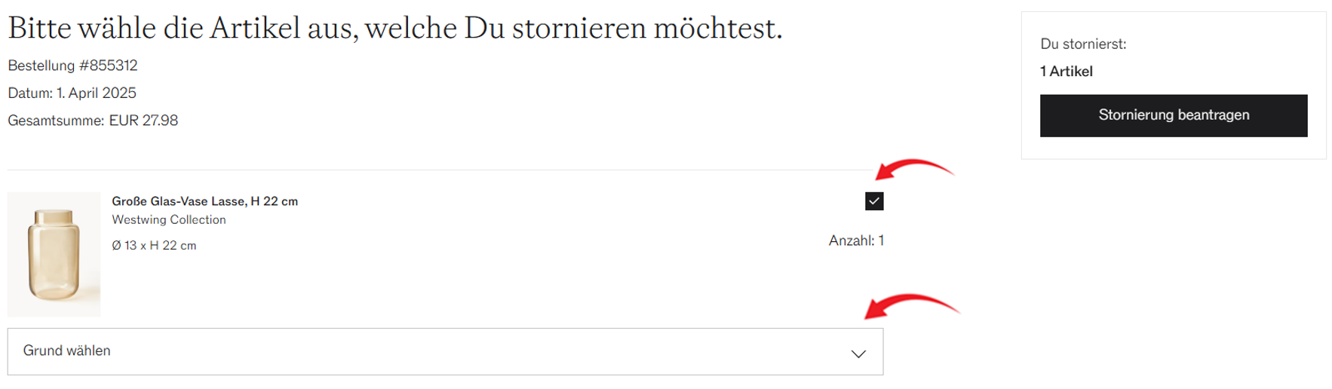This screenshot has width=1332, height=389.
Task: Open the Grund wählen dropdown
Action: click(445, 351)
